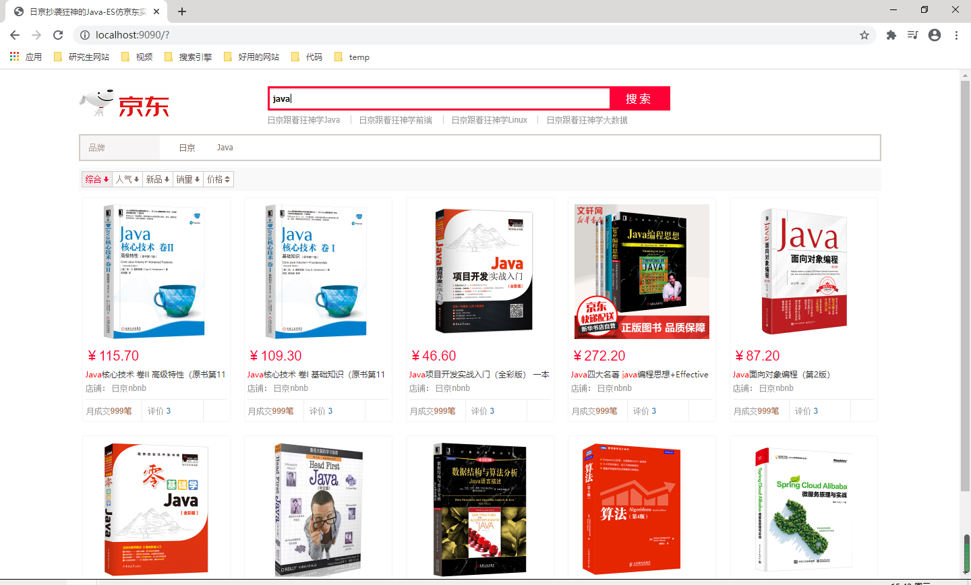Open the 好用的网站 bookmark folder
Screen dimensions: 971x585
pos(252,57)
